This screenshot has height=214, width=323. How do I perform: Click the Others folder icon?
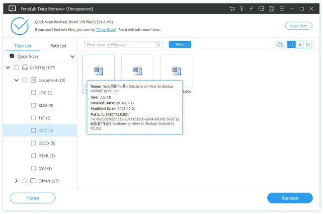[x=33, y=181]
